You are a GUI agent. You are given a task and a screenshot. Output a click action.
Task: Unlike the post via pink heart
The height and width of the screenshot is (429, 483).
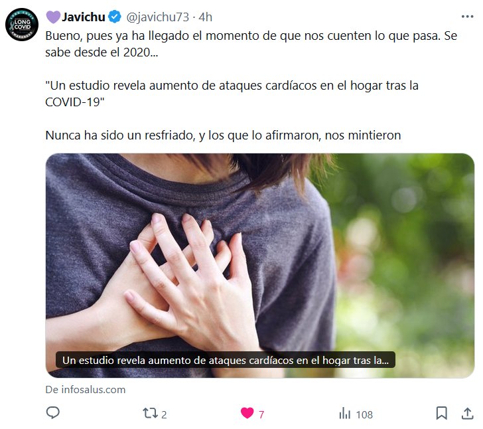(247, 413)
